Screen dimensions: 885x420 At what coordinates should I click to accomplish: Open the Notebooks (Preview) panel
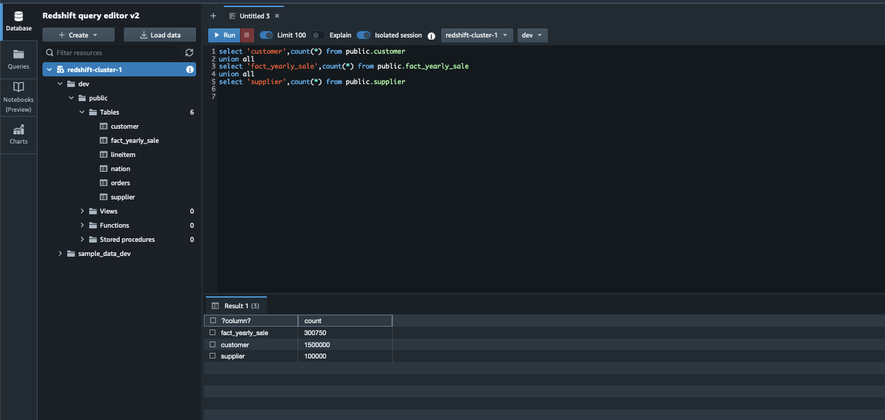coord(18,93)
